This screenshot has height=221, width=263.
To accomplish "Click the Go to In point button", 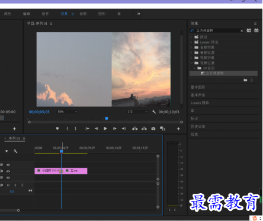I will click(87, 129).
